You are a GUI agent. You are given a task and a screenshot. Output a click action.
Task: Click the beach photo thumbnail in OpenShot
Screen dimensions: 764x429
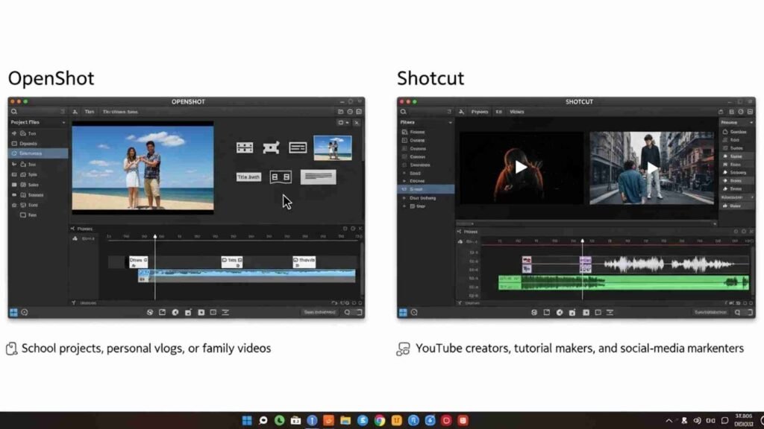332,147
